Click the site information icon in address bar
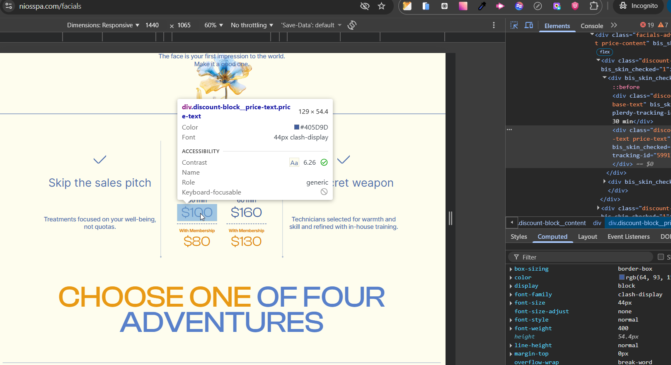 coord(9,6)
